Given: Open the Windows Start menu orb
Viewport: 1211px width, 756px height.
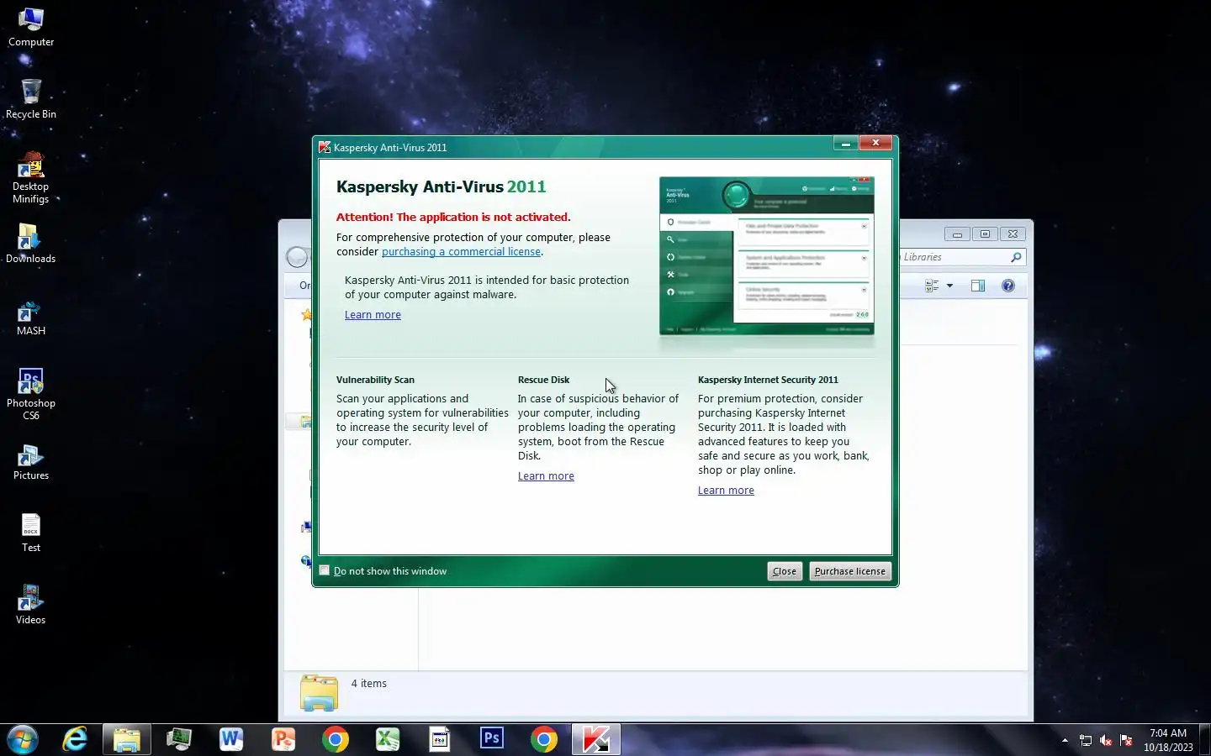Looking at the screenshot, I should (23, 739).
